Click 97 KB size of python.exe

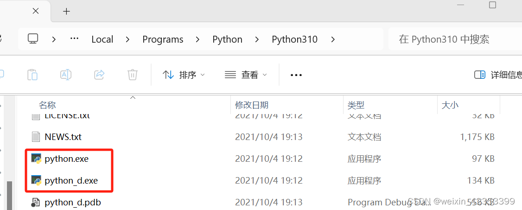point(483,159)
